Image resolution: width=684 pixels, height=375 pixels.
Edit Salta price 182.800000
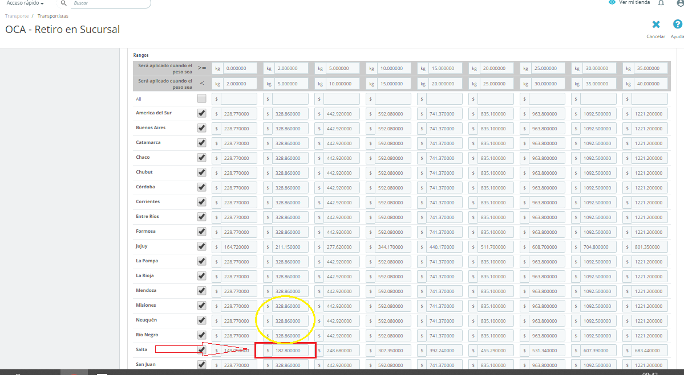[290, 351]
